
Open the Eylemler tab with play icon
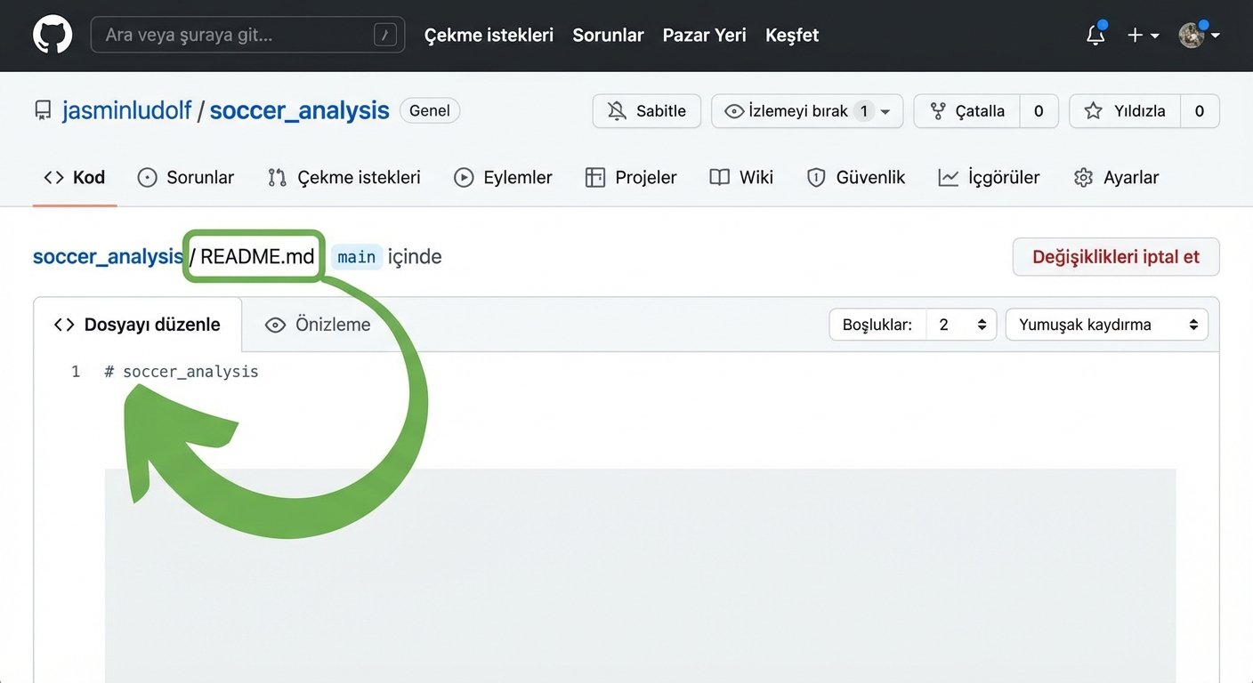coord(503,178)
